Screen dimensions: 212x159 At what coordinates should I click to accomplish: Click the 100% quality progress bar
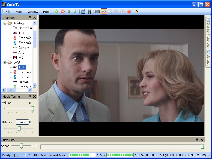(x=120, y=155)
